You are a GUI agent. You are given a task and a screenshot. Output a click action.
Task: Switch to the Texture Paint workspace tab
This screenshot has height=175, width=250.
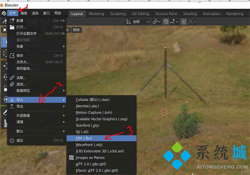pos(166,14)
